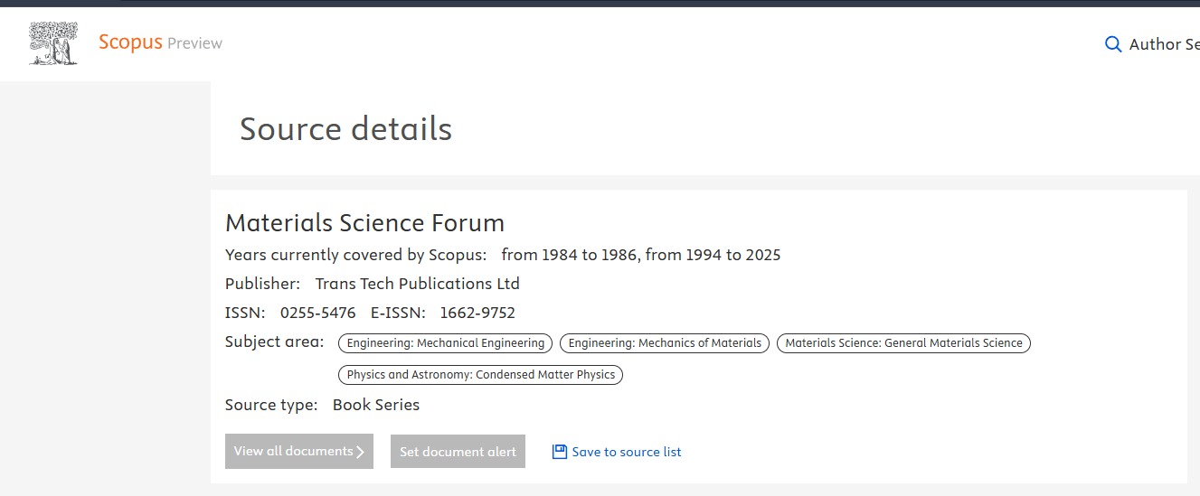This screenshot has width=1200, height=496.
Task: Select E-ISSN value 1662-9752
Action: [477, 313]
